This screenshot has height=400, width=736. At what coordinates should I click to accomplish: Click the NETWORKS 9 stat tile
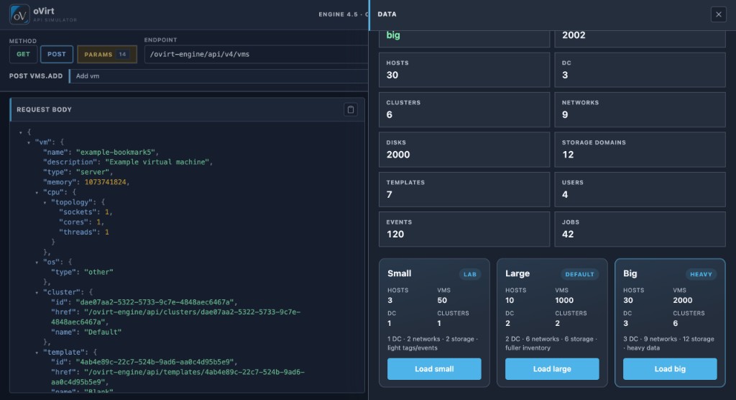640,109
